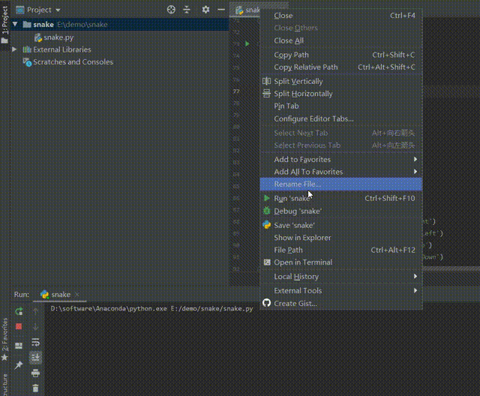Click Scratches and Consoles icon
The image size is (480, 396).
click(27, 62)
